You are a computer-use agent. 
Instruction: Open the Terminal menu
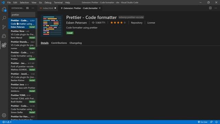pyautogui.click(x=58, y=2)
